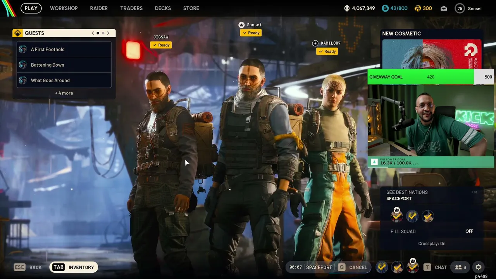Screen dimensions: 496x279
Task: Click the 'What Goes Around' quest icon
Action: click(23, 80)
